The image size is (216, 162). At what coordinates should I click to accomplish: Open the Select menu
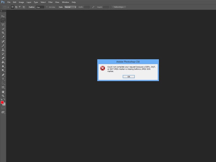point(43,2)
